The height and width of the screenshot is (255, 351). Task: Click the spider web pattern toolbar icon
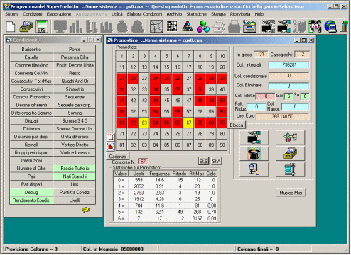156,26
